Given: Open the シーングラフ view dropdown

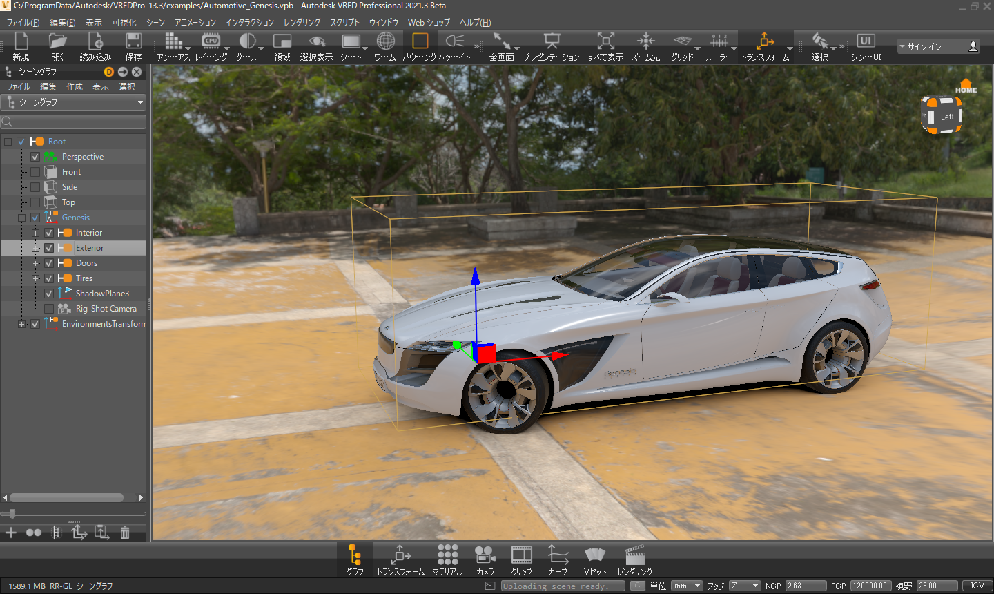Looking at the screenshot, I should (73, 102).
